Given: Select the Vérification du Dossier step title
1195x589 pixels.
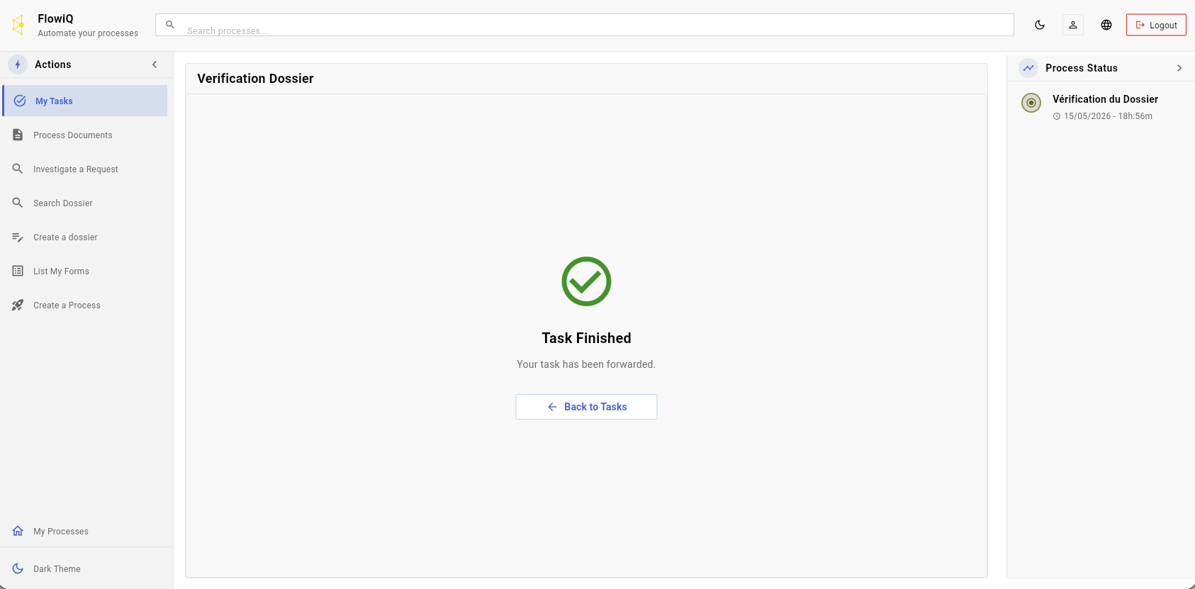Looking at the screenshot, I should click(x=1105, y=99).
